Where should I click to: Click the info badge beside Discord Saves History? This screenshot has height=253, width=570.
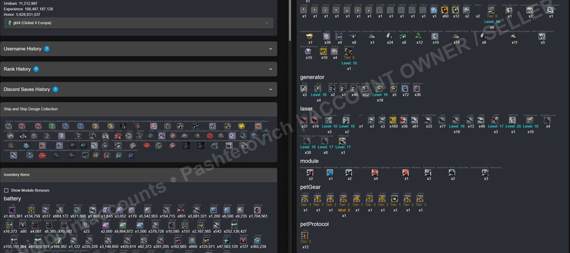pos(55,89)
